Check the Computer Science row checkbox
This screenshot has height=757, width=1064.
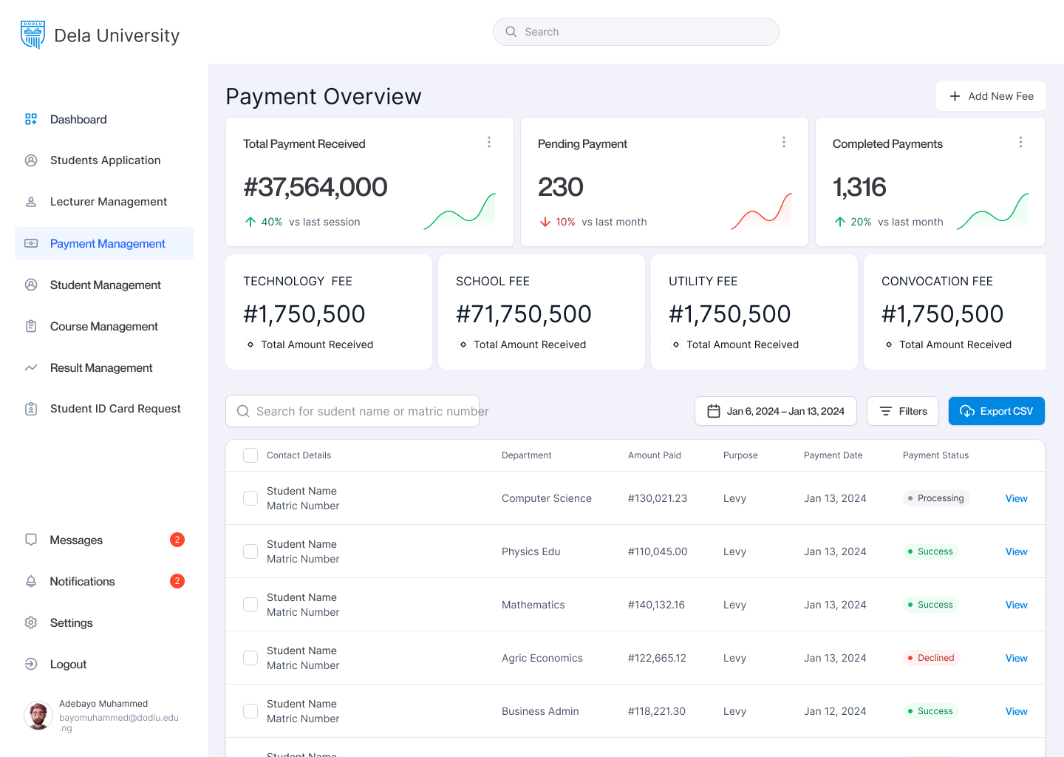(250, 498)
